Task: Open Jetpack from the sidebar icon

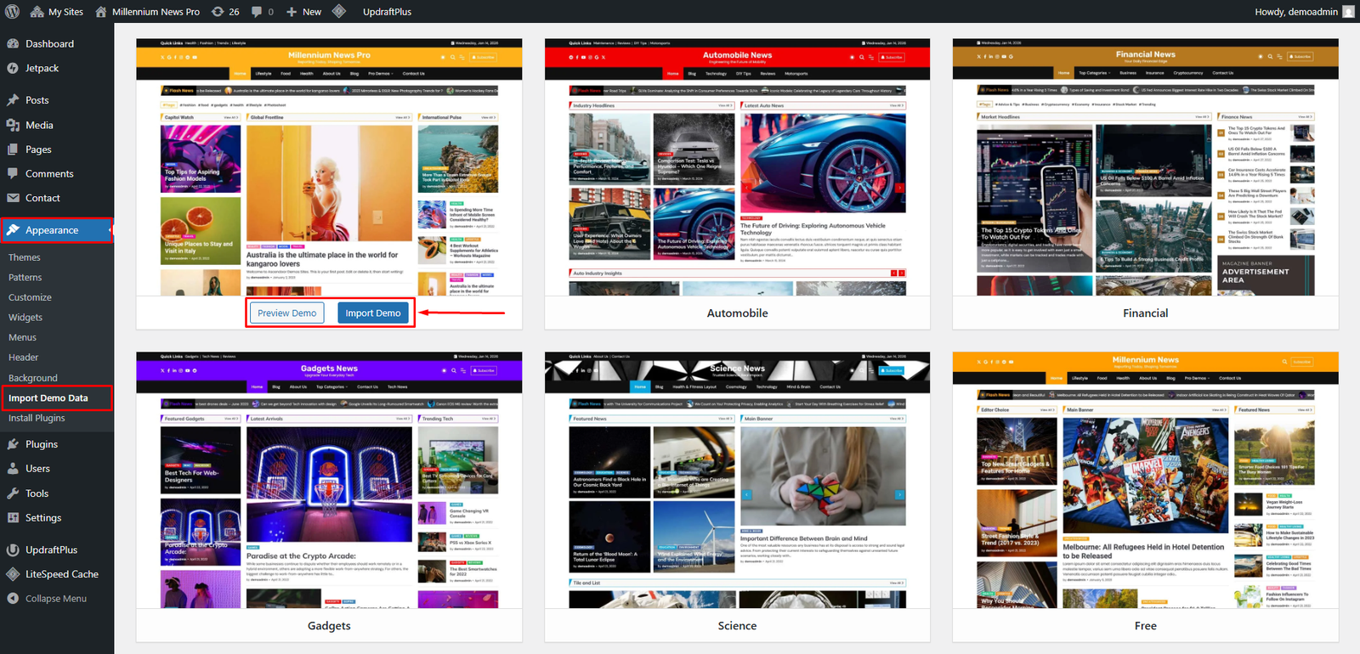Action: (13, 69)
